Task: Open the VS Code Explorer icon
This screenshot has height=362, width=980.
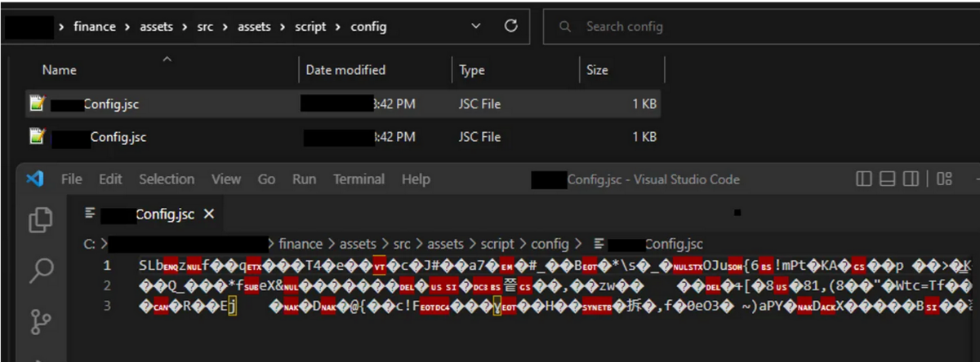Action: 40,221
